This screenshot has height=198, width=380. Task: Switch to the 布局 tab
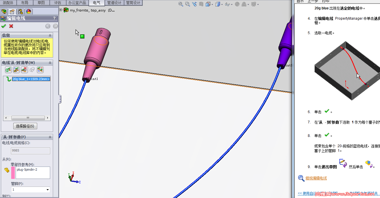[x=25, y=3]
